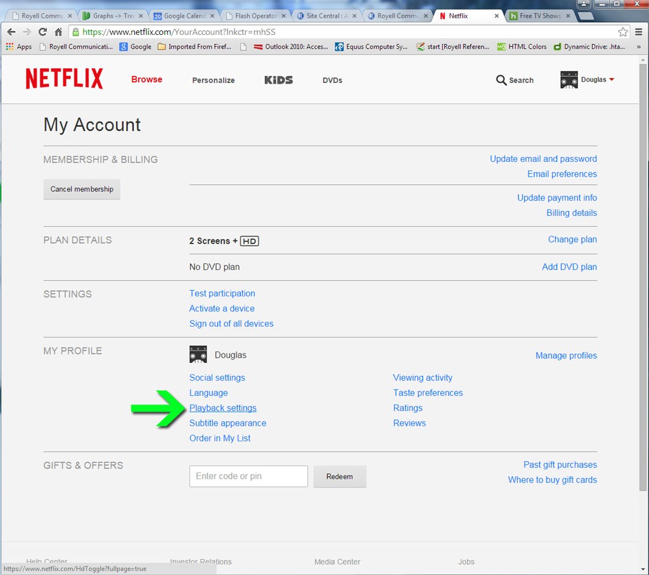
Task: View Viewing activity
Action: [x=422, y=377]
